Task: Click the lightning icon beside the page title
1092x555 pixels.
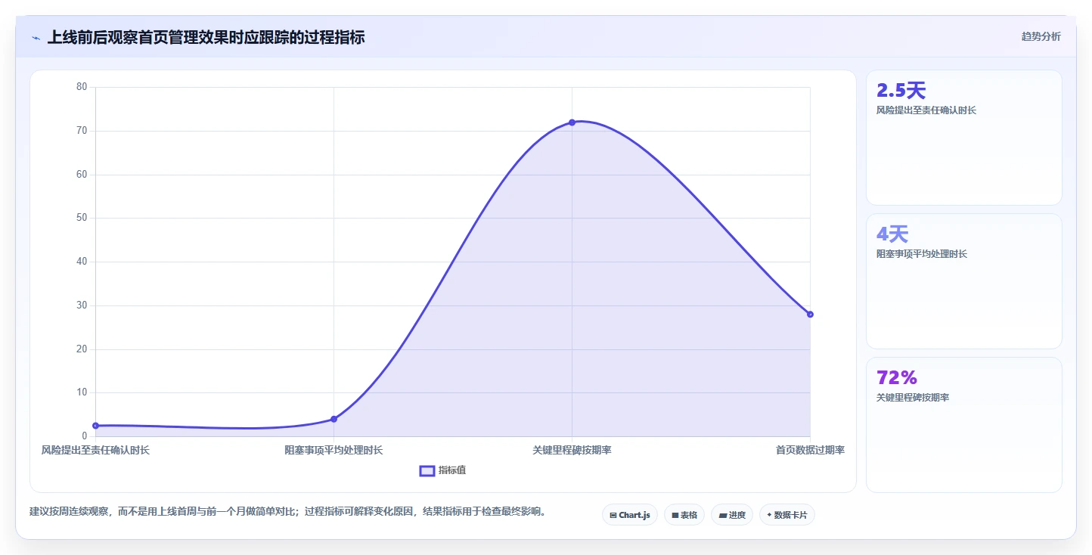Action: pos(36,38)
